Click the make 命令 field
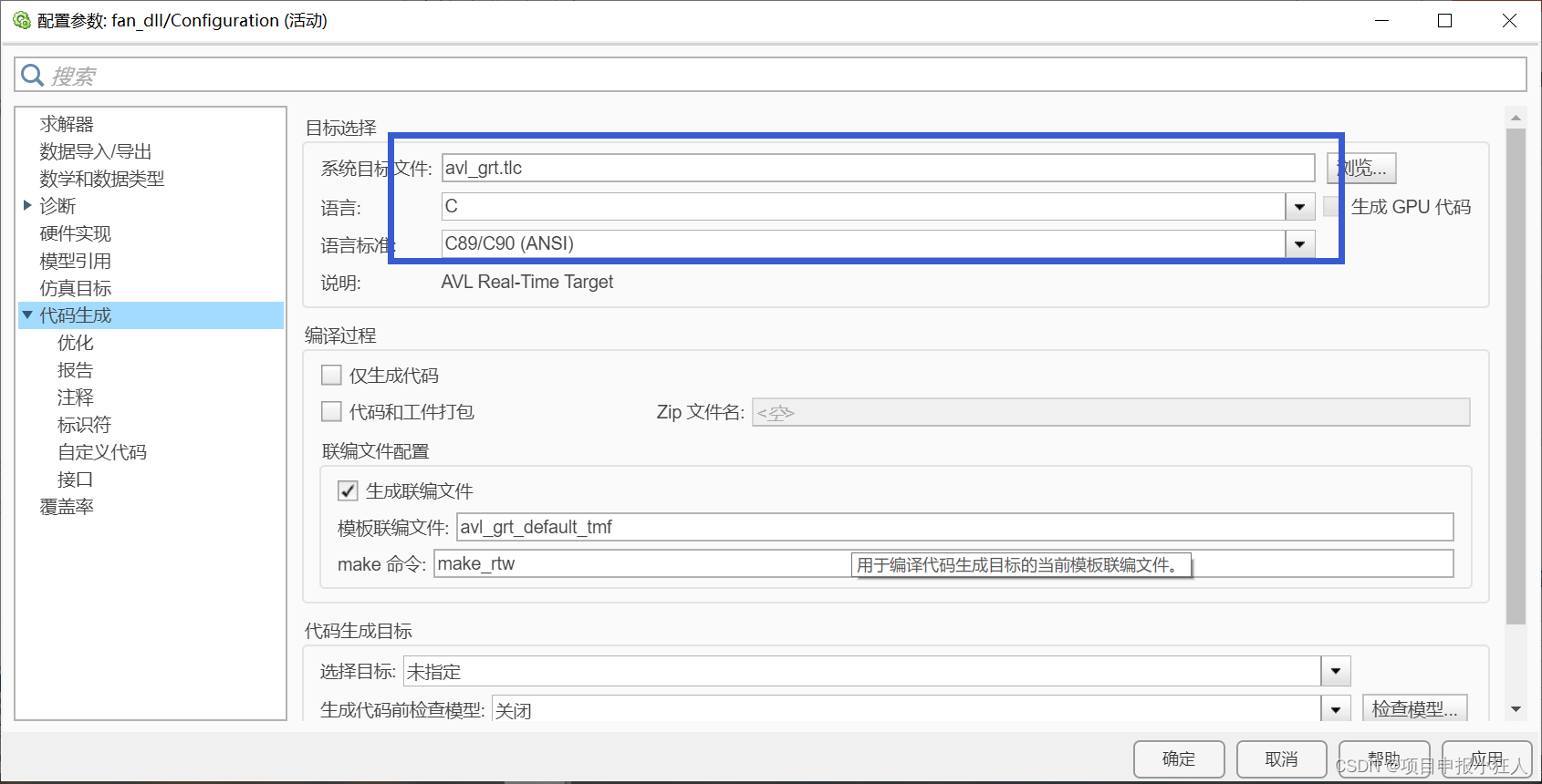1542x784 pixels. point(943,563)
